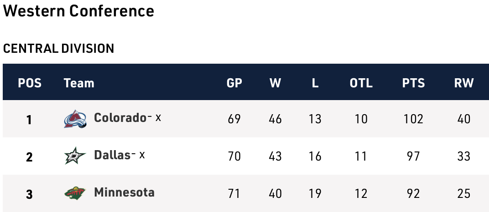
Task: Click Minnesota's 92 points value
Action: pyautogui.click(x=413, y=194)
